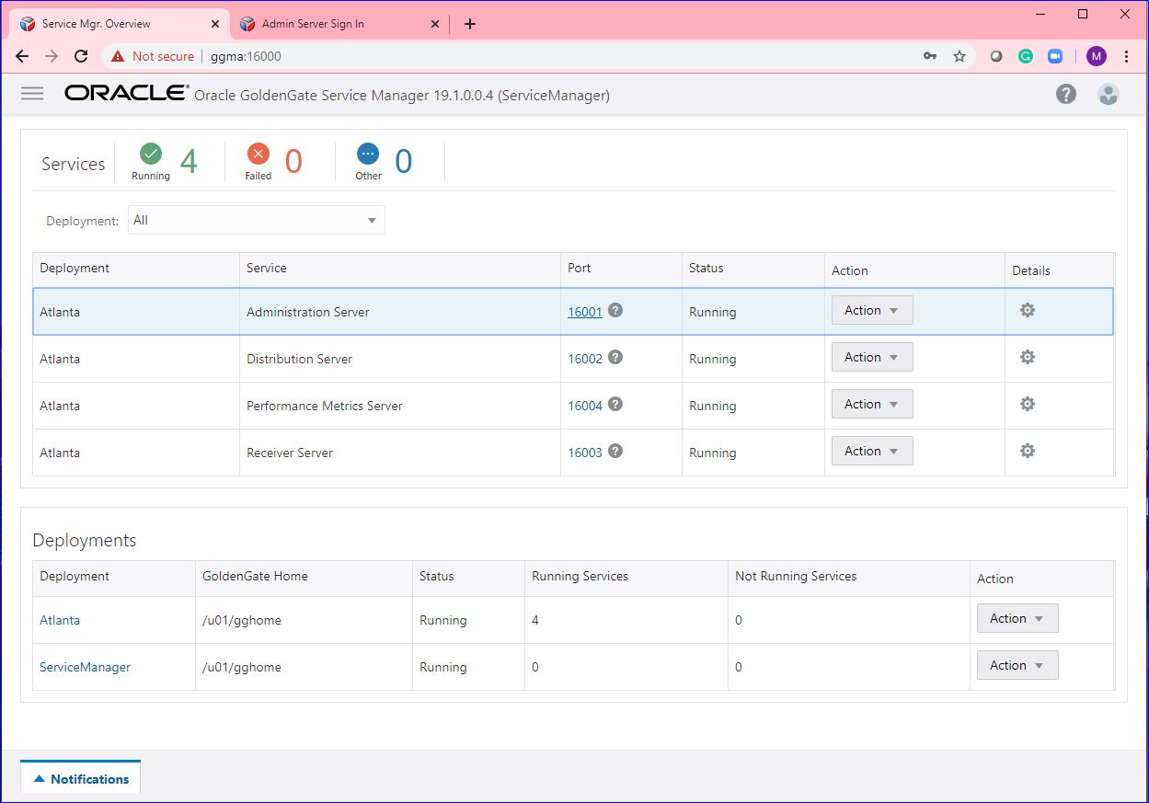Click help icon next to port 16004
Image resolution: width=1149 pixels, height=803 pixels.
point(615,404)
